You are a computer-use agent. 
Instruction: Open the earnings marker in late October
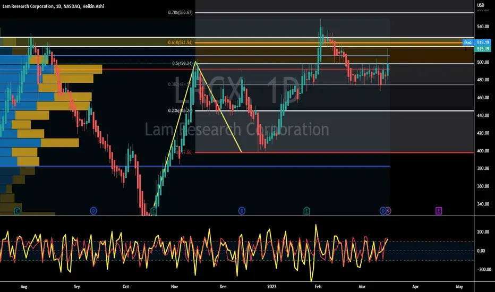coord(153,211)
